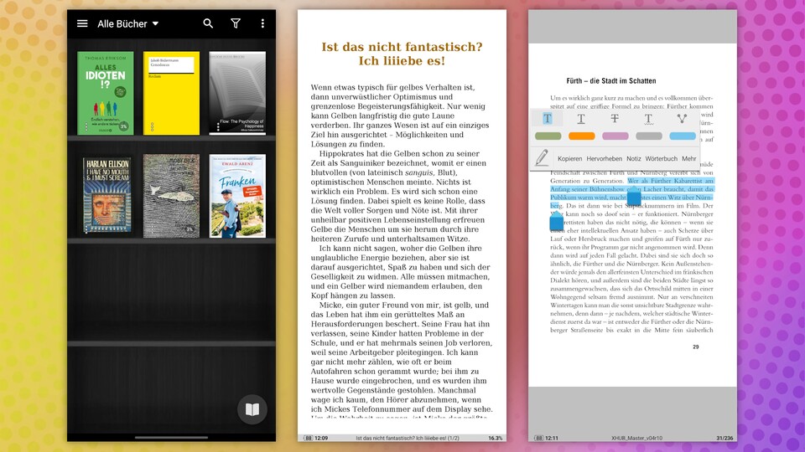Screen dimensions: 805x452
Task: Click chapter title in middle status bar
Action: click(x=408, y=438)
